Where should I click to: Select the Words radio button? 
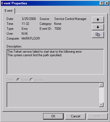tap(31, 80)
